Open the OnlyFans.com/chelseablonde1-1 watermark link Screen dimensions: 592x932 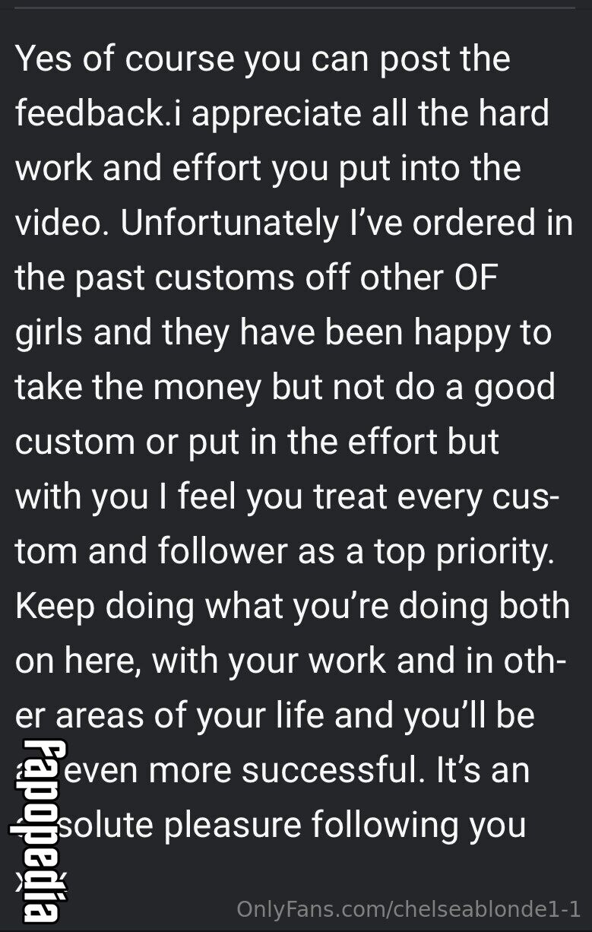coord(409,909)
